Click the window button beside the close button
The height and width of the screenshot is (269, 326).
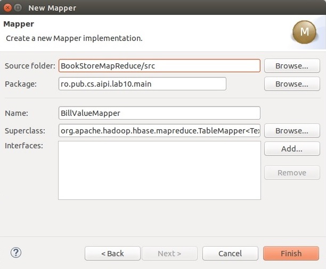point(18,8)
